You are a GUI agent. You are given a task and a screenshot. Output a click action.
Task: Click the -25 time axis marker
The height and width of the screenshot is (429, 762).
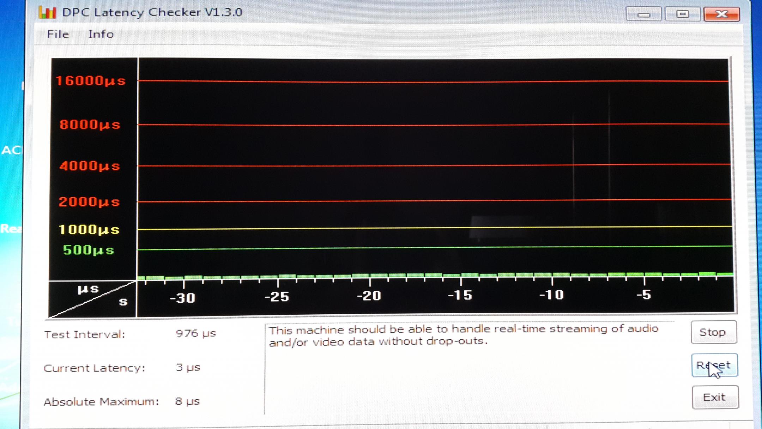pyautogui.click(x=277, y=297)
